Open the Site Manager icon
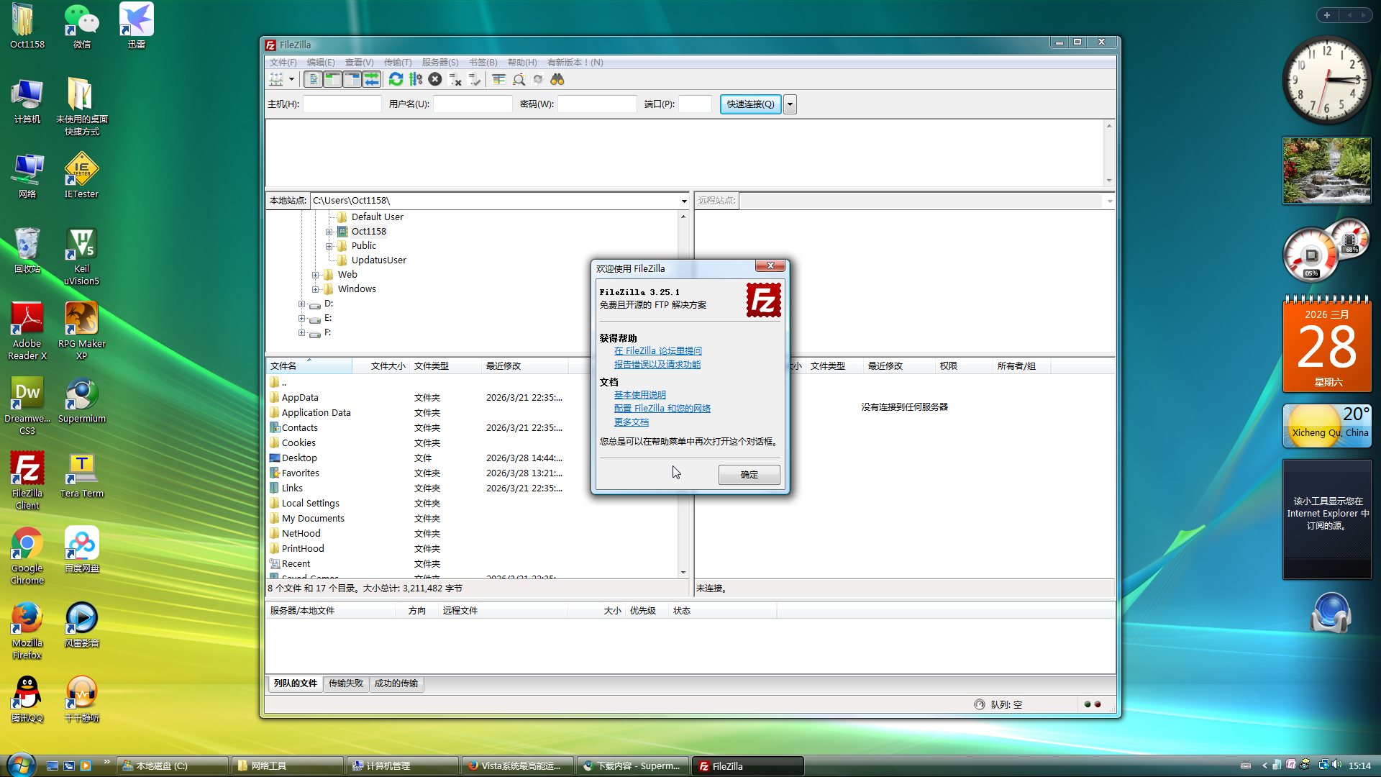This screenshot has height=777, width=1381. [x=276, y=80]
